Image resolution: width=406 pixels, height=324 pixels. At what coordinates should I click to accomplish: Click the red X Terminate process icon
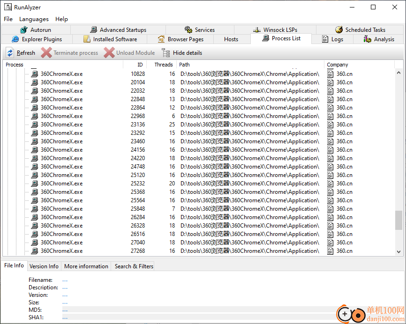click(46, 53)
